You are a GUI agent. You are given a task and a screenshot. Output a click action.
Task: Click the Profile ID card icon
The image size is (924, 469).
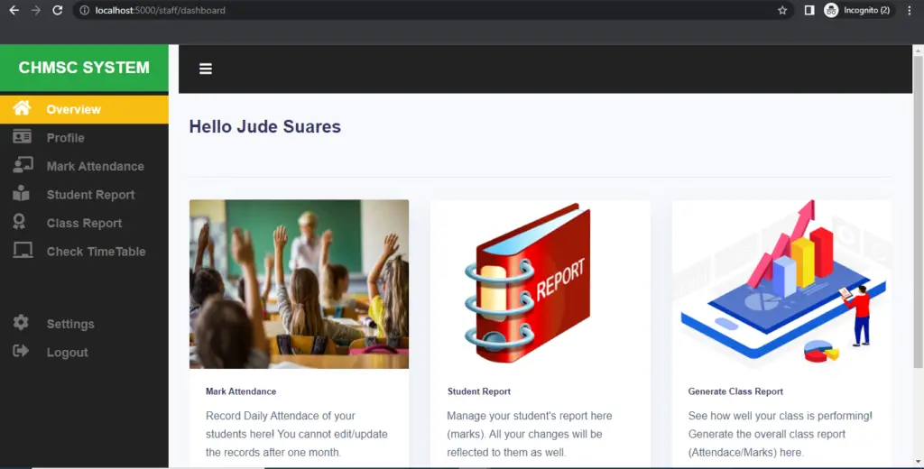point(22,137)
